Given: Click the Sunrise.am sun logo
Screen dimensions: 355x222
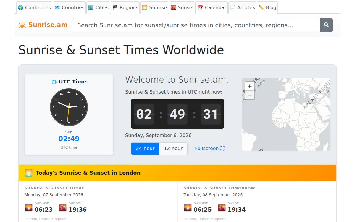Looking at the screenshot, I should [x=22, y=25].
